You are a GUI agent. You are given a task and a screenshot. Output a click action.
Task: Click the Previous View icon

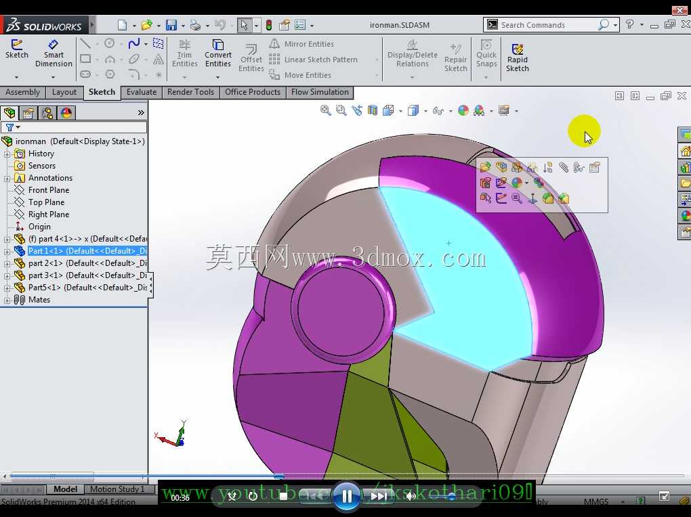(357, 110)
